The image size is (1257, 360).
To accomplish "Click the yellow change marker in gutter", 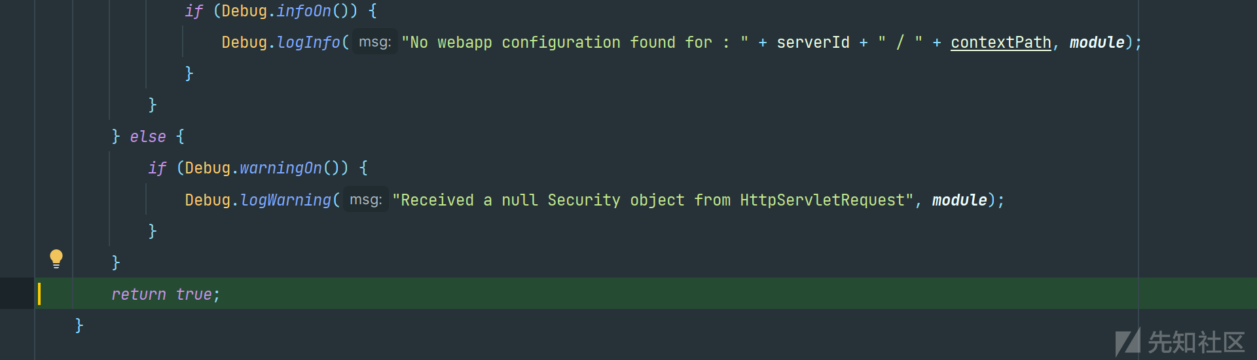I will click(x=39, y=293).
